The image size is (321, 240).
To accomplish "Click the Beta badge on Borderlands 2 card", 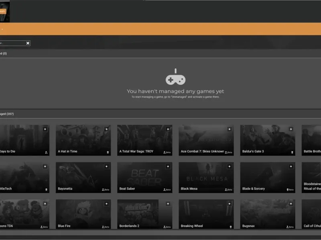I will (x=167, y=227).
